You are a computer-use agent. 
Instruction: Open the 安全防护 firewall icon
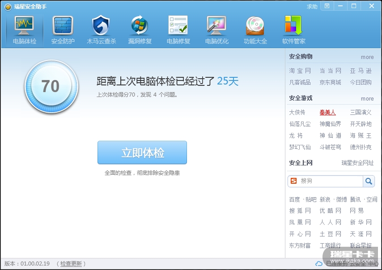pos(63,25)
